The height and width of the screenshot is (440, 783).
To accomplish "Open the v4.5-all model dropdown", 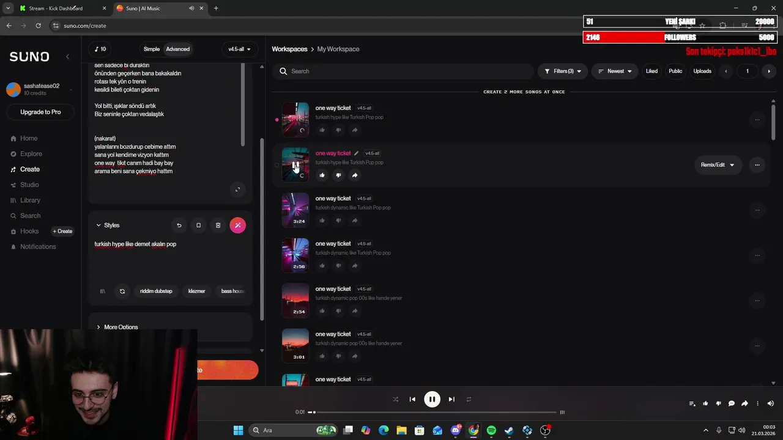I will [239, 49].
